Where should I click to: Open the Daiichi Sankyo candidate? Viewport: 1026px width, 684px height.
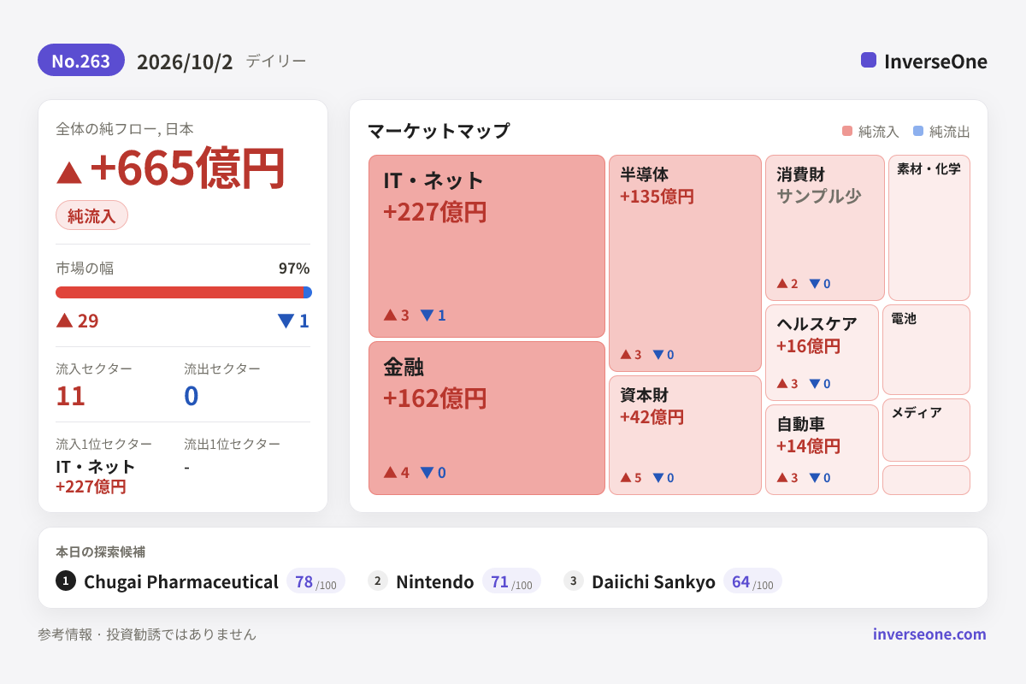pyautogui.click(x=653, y=582)
